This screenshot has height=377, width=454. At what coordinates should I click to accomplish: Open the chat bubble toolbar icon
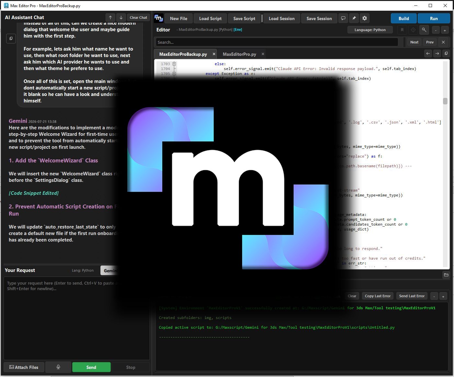point(343,18)
